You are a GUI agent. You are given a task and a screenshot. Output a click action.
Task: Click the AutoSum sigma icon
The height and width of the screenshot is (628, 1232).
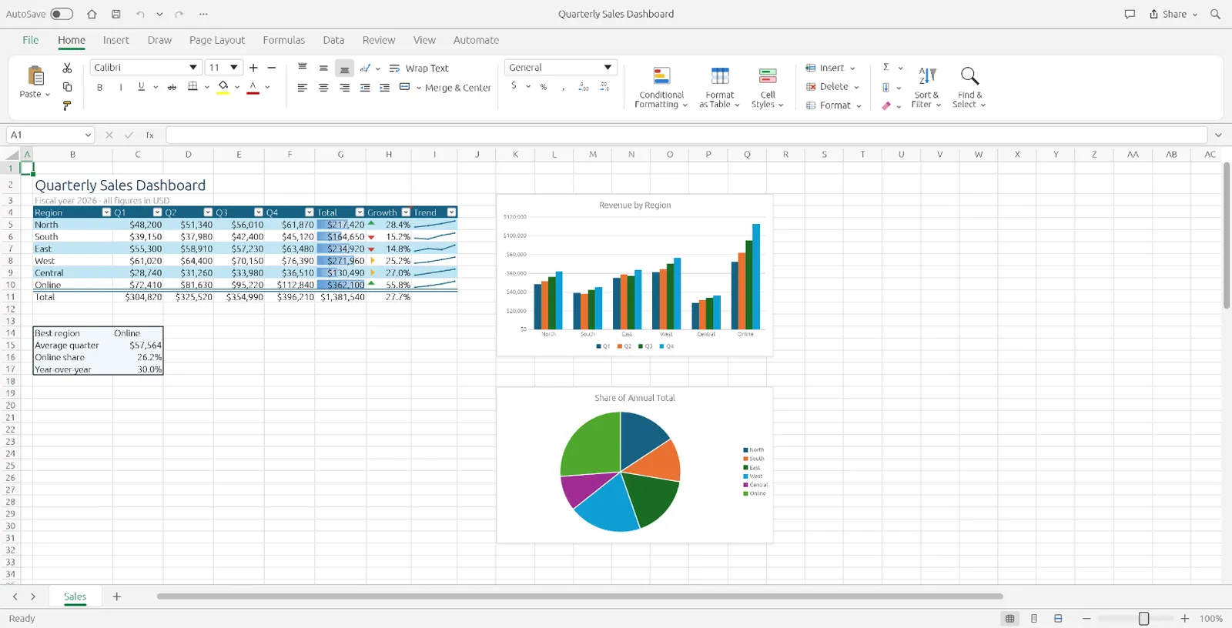886,68
